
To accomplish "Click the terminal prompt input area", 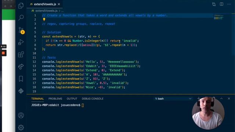I will pyautogui.click(x=83, y=105).
